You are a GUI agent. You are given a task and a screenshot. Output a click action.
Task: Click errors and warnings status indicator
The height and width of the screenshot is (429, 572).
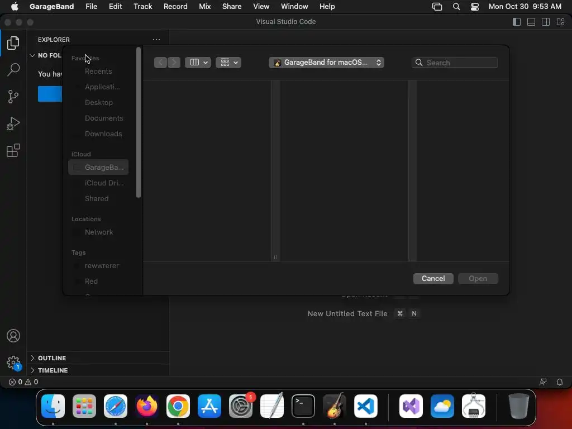coord(23,382)
